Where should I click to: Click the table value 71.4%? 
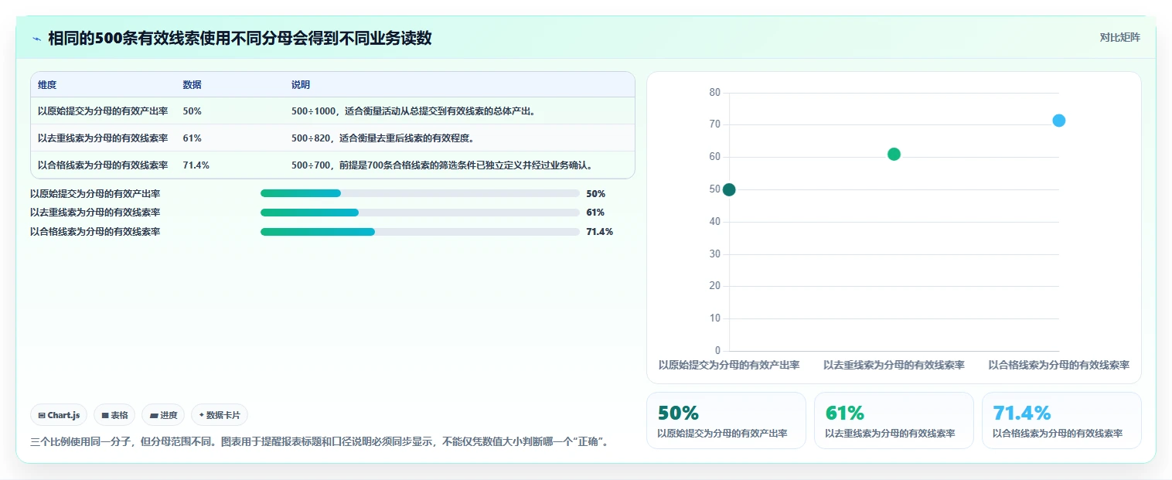click(x=196, y=165)
